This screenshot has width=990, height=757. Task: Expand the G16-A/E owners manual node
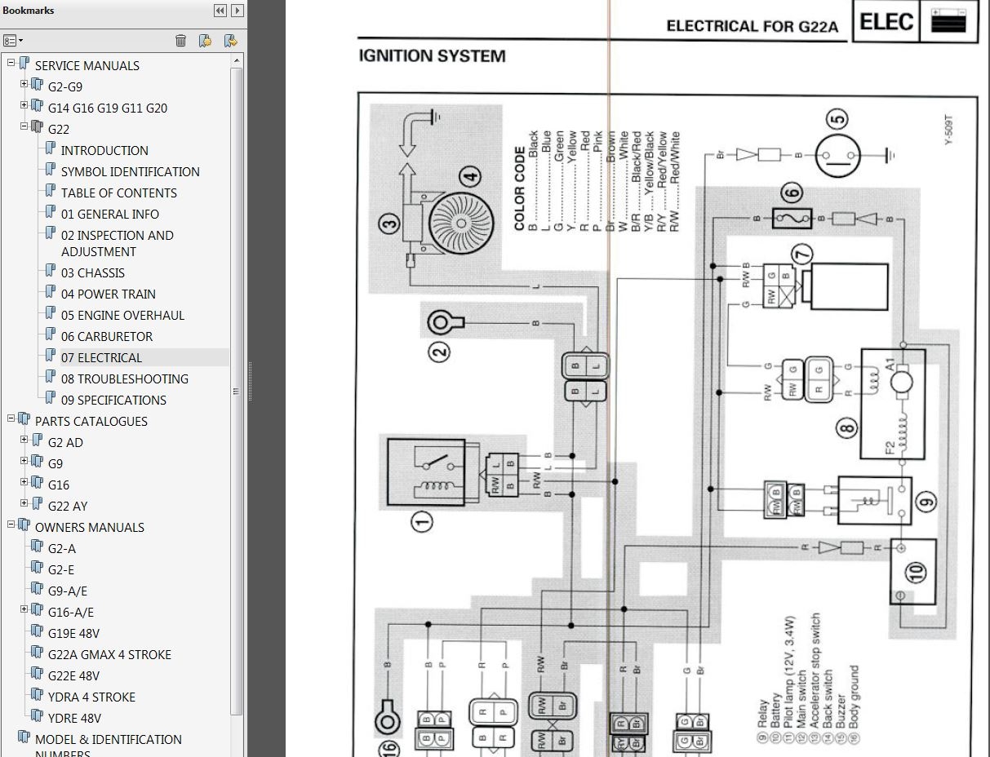point(24,609)
